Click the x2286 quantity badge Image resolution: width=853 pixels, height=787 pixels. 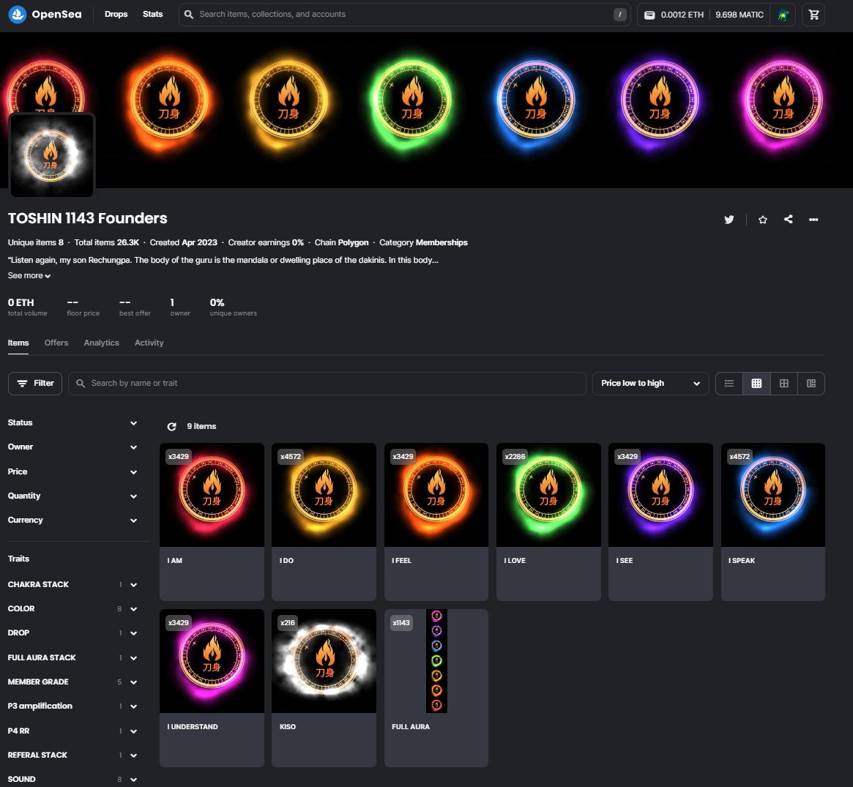click(x=515, y=456)
